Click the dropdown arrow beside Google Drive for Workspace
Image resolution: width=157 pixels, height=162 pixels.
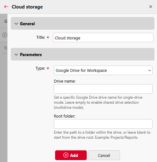pos(149,70)
